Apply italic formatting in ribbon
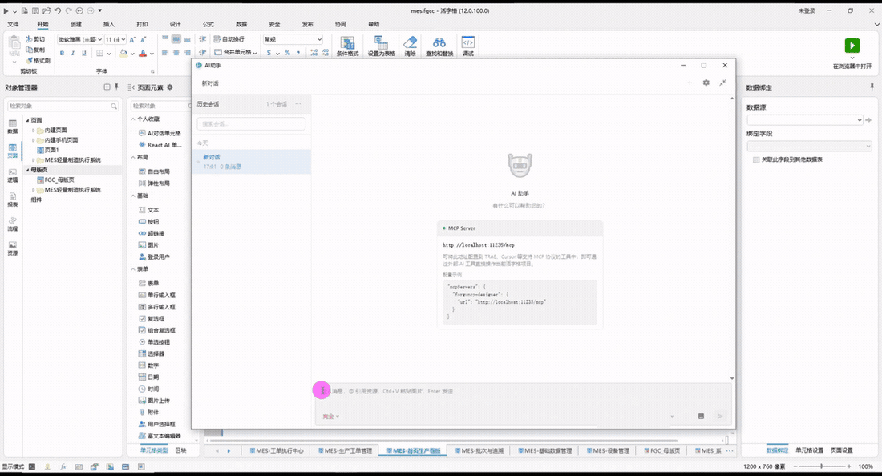The width and height of the screenshot is (882, 476). 72,54
